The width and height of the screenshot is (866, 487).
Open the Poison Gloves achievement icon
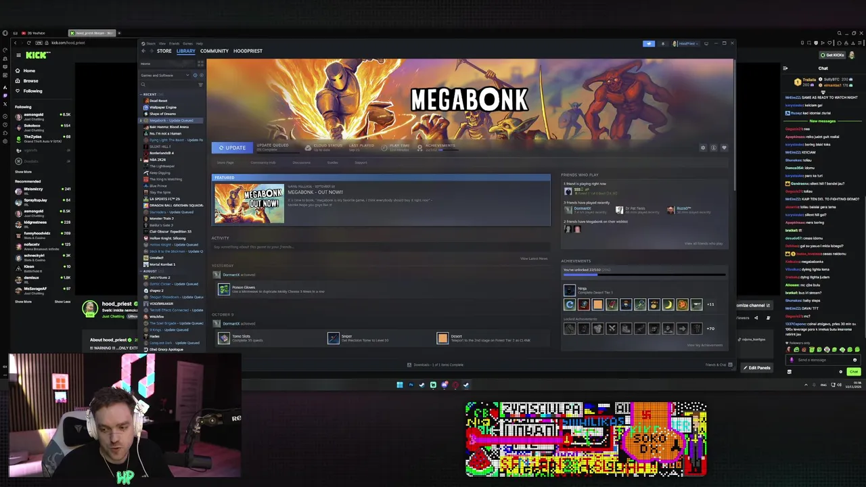point(224,289)
